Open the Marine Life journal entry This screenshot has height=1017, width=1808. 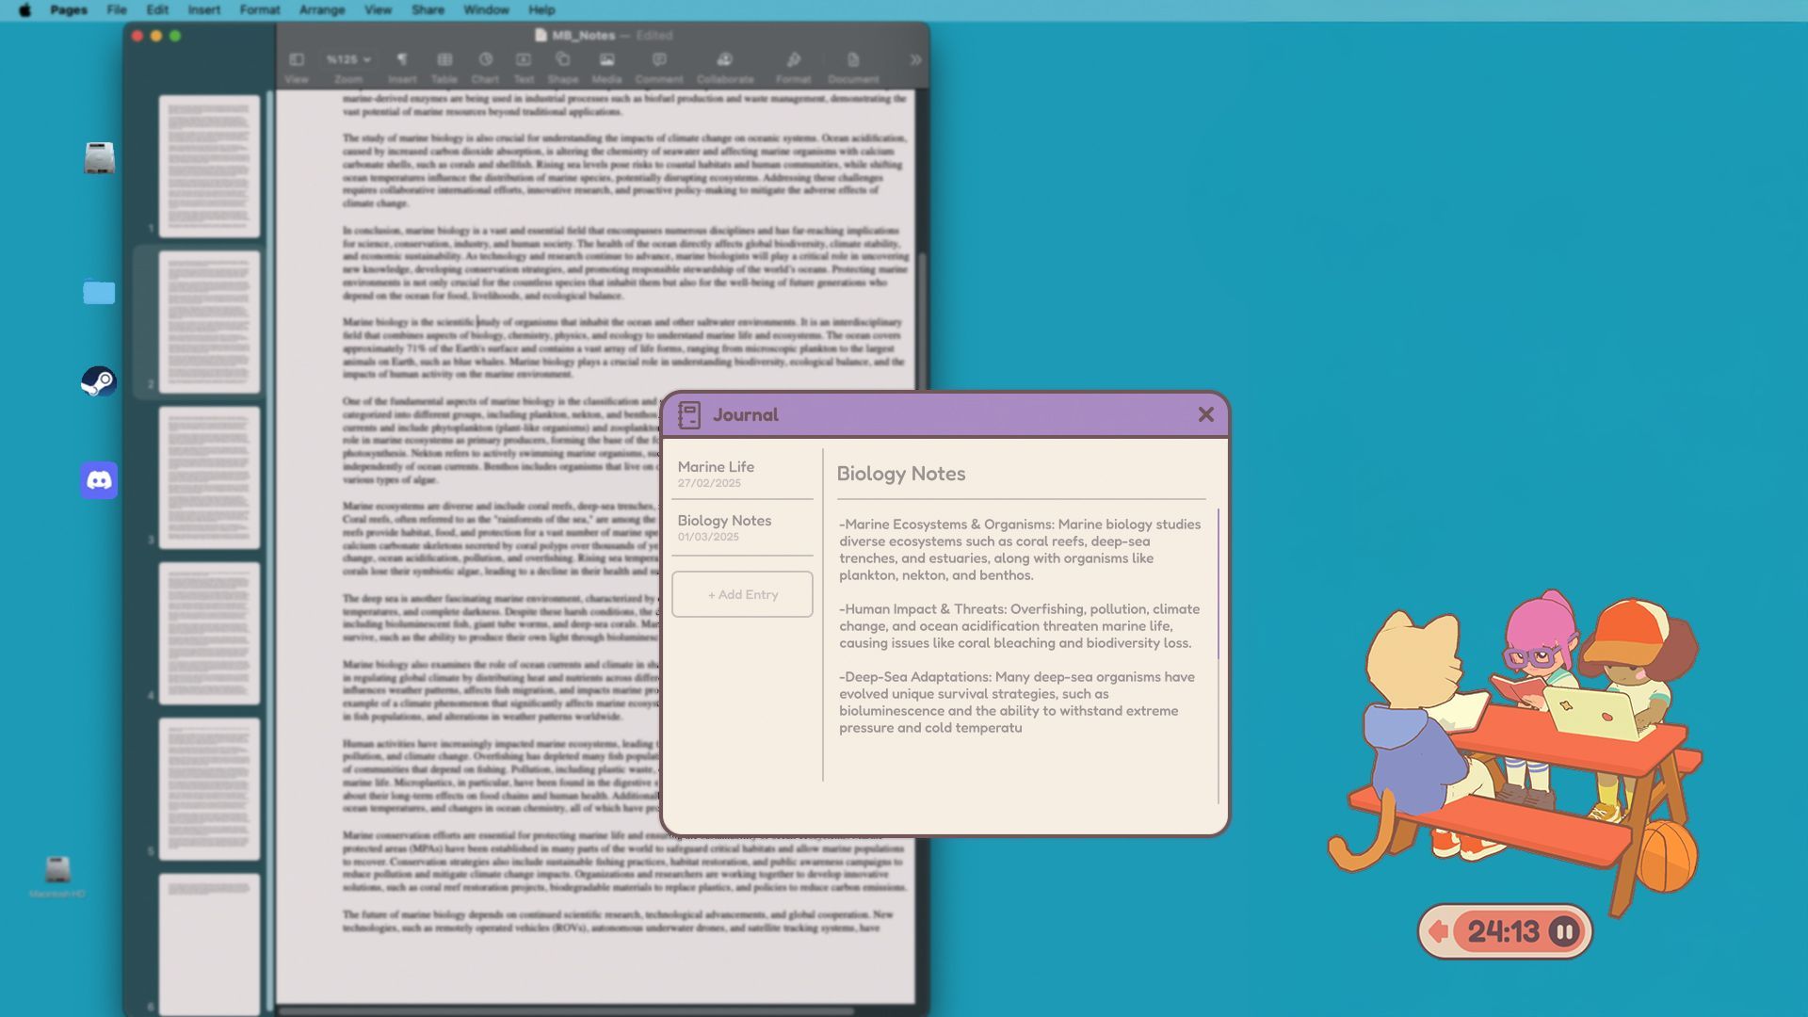tap(742, 474)
